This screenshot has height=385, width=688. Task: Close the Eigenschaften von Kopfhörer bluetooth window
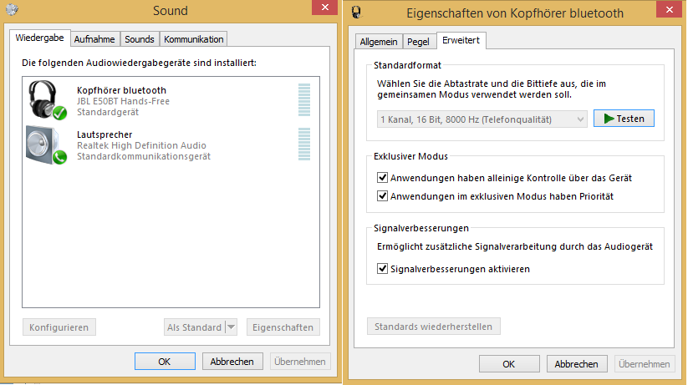669,9
